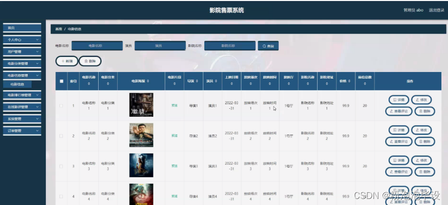Sort table by 影院地址 column arrows
Viewport: 448px width, 205px height.
tap(327, 84)
